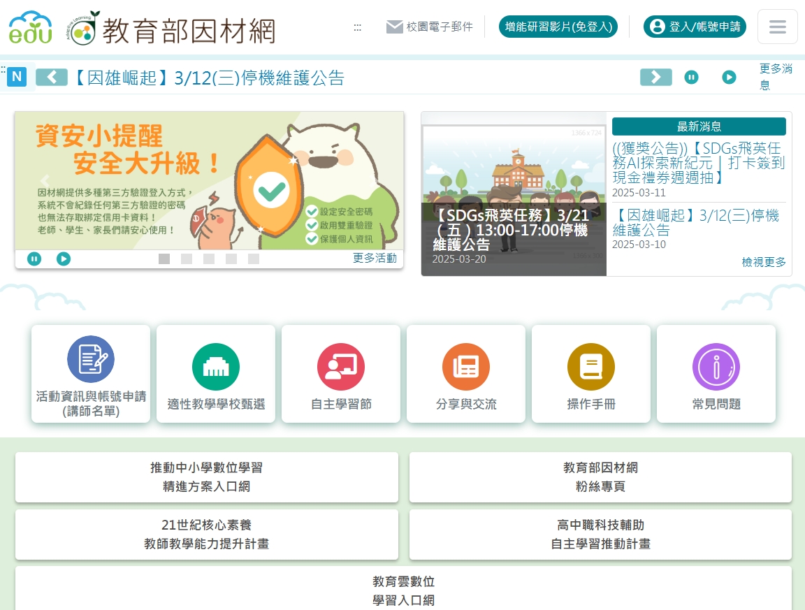Open 21世紀核心素養教師教學能力提升計畫
This screenshot has height=610, width=805.
[x=206, y=535]
